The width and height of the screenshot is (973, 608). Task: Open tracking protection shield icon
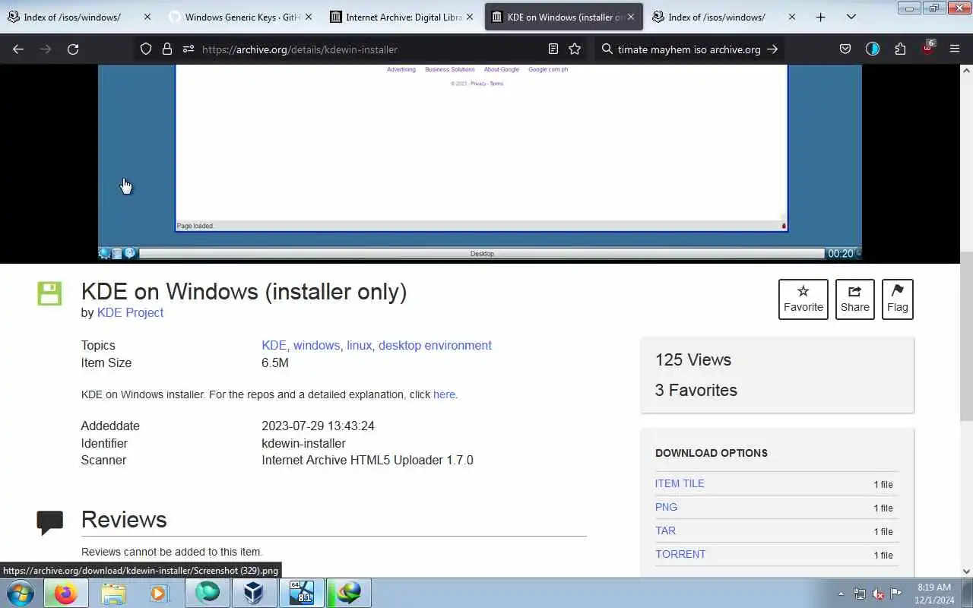[x=146, y=49]
